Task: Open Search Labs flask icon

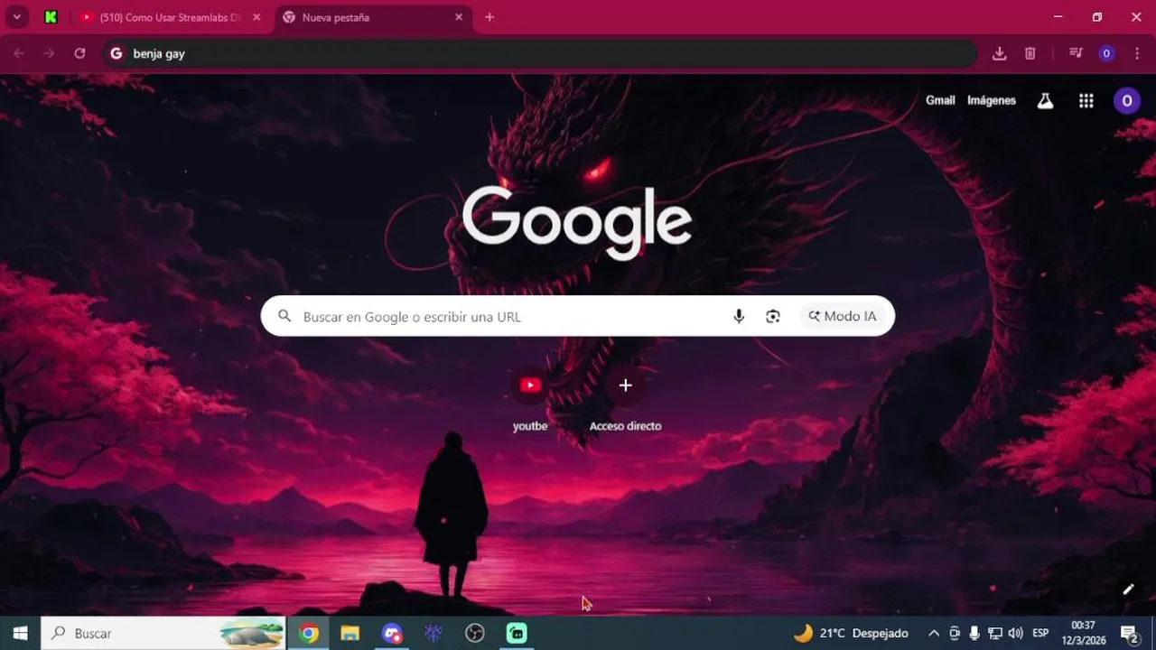Action: pos(1045,101)
